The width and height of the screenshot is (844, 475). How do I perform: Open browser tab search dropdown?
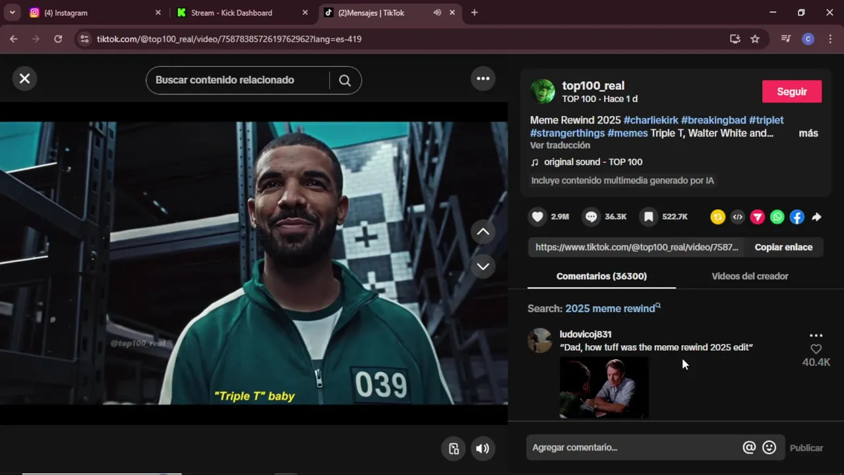[x=12, y=13]
